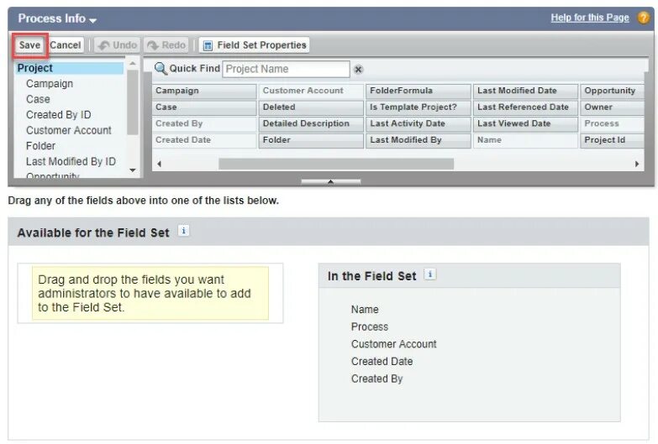Select Process in the Field Set list

[x=370, y=326]
